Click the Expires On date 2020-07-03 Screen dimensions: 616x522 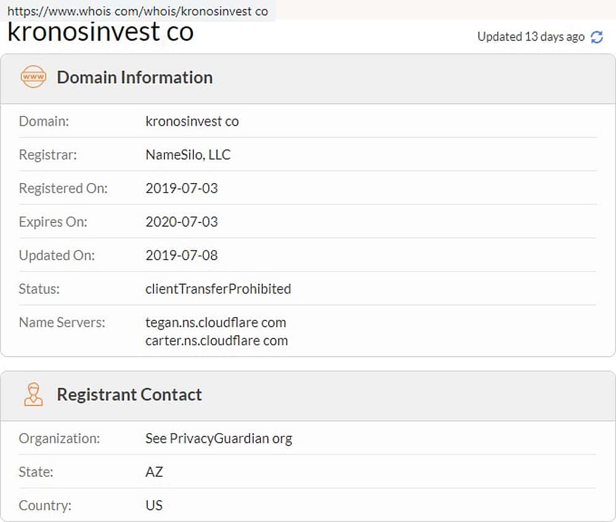[x=182, y=221]
